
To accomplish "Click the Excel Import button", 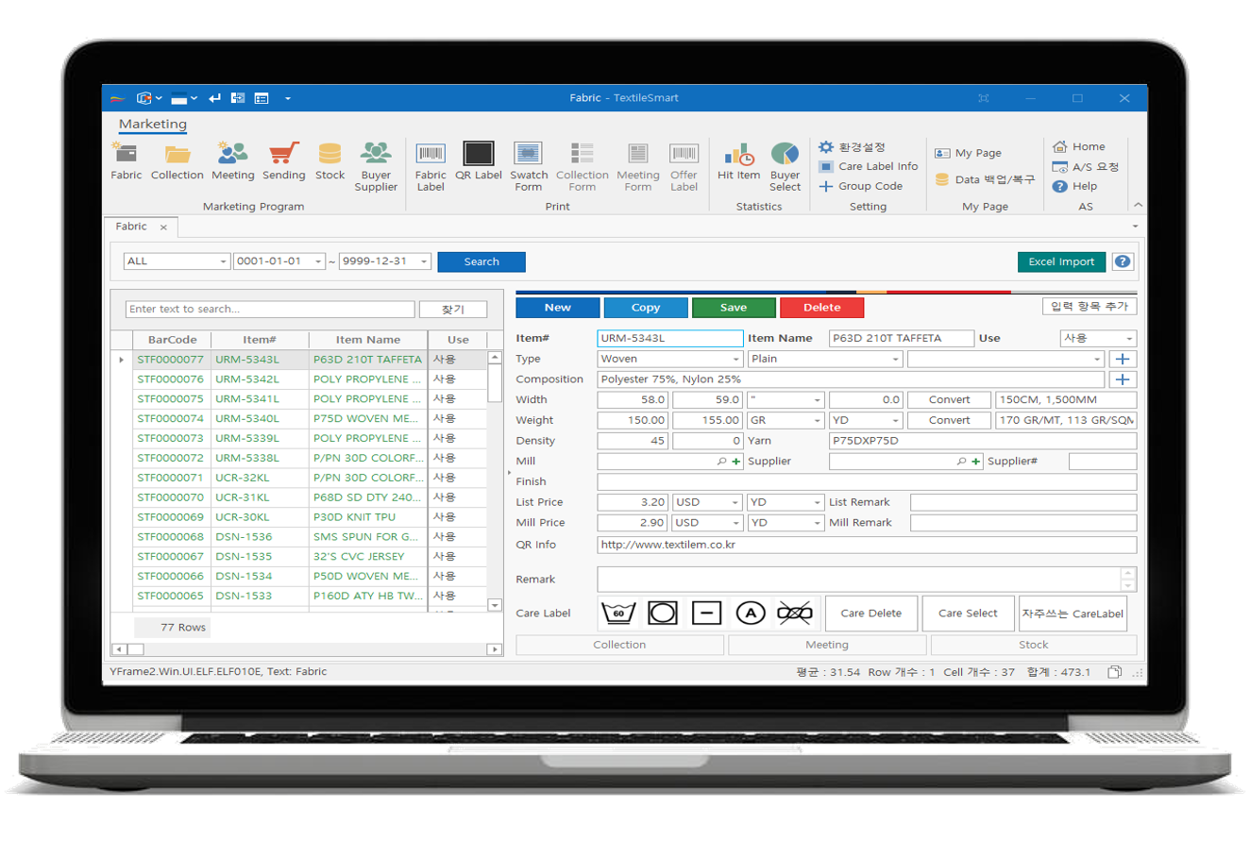I will pyautogui.click(x=1061, y=262).
